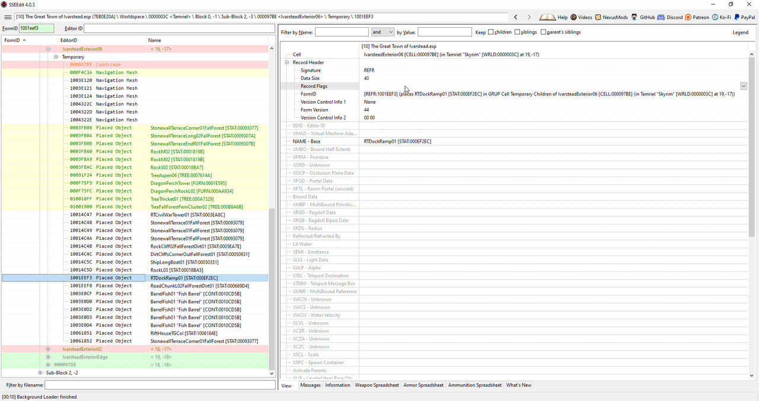Viewport: 759px width, 401px height.
Task: Click the XSCL - Scale row
Action: (515, 355)
